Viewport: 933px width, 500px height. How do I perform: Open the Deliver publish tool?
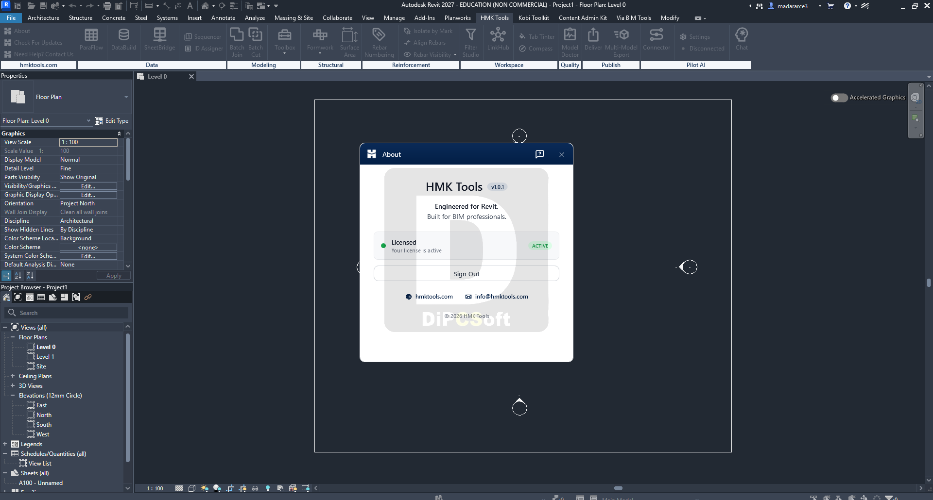pyautogui.click(x=593, y=39)
